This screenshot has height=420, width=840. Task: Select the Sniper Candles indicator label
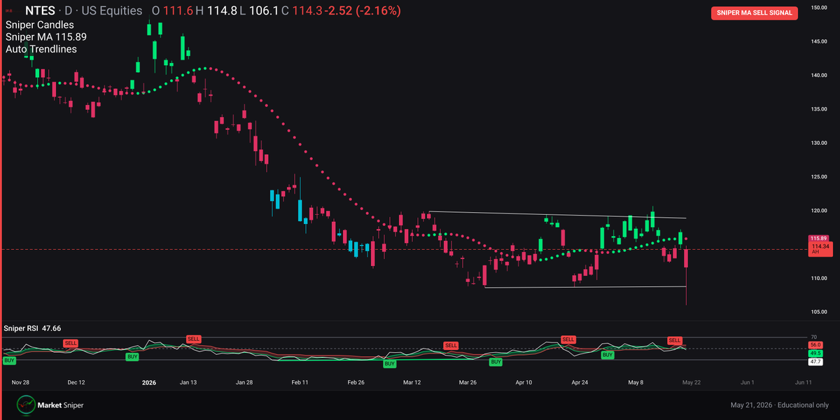click(40, 24)
